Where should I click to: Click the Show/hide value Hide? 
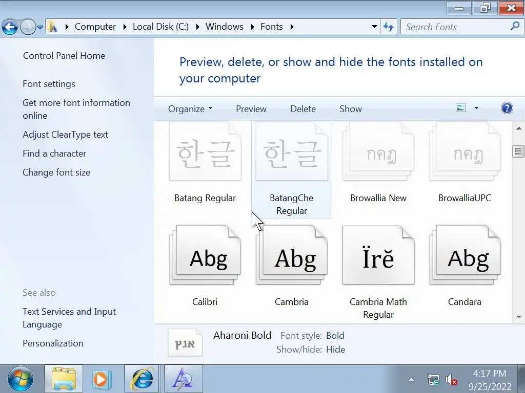click(x=335, y=350)
